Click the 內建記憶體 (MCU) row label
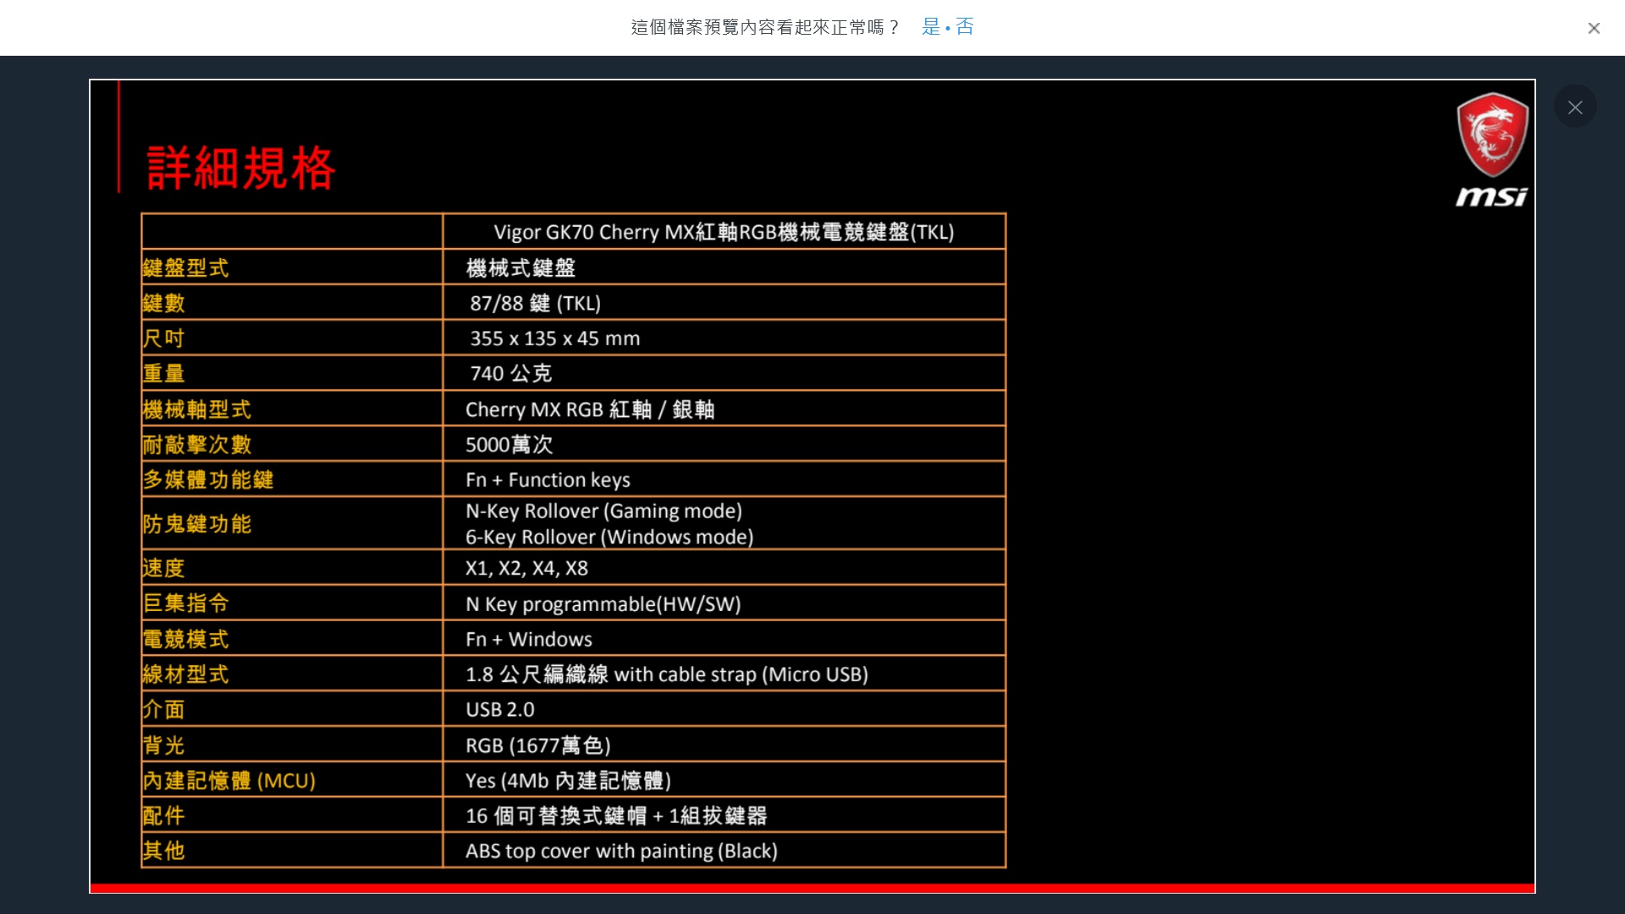Screen dimensions: 1625x914 click(x=229, y=780)
